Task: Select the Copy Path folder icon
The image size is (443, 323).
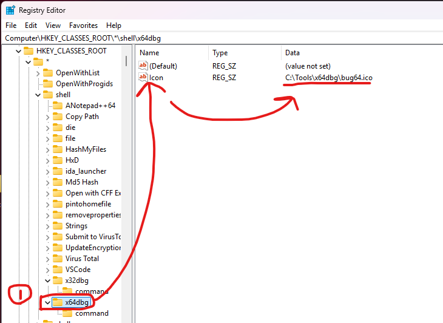Action: pos(58,117)
